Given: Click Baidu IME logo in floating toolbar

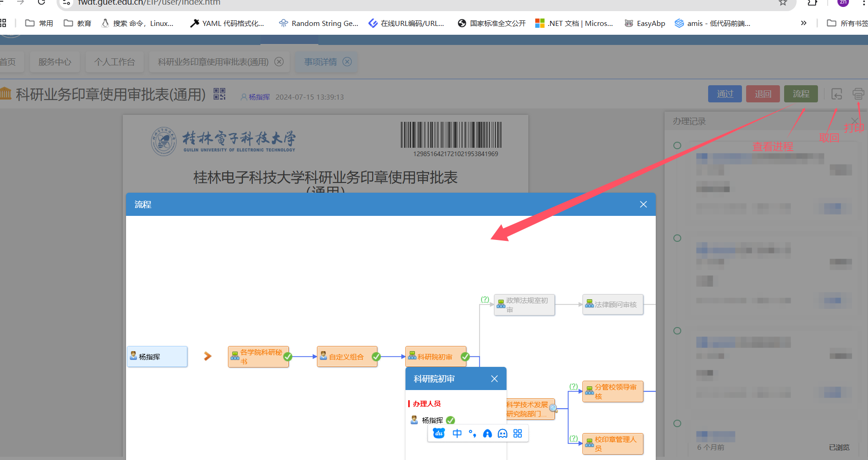Looking at the screenshot, I should (439, 434).
